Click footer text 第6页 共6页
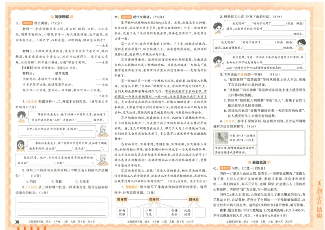The width and height of the screenshot is (325, 230). click(x=284, y=222)
